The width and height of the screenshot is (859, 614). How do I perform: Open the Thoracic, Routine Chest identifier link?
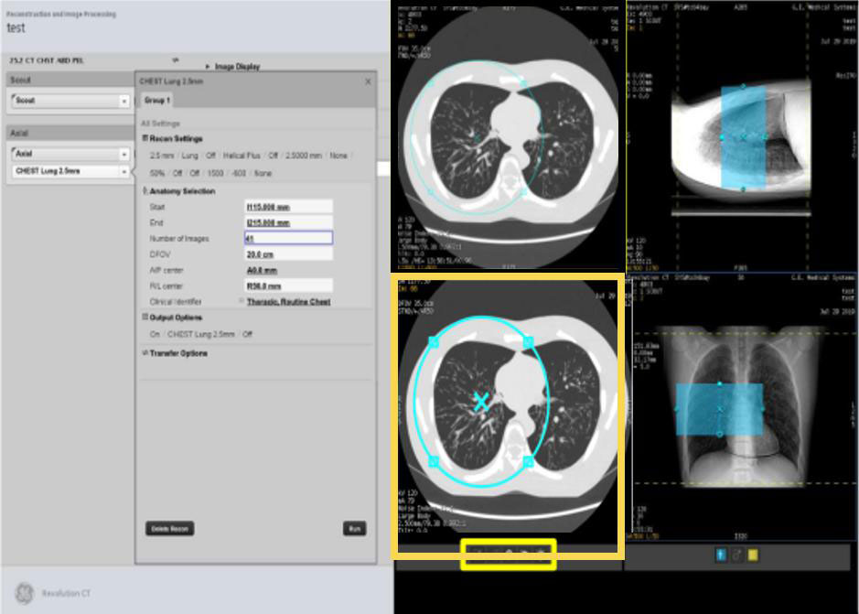coord(288,301)
